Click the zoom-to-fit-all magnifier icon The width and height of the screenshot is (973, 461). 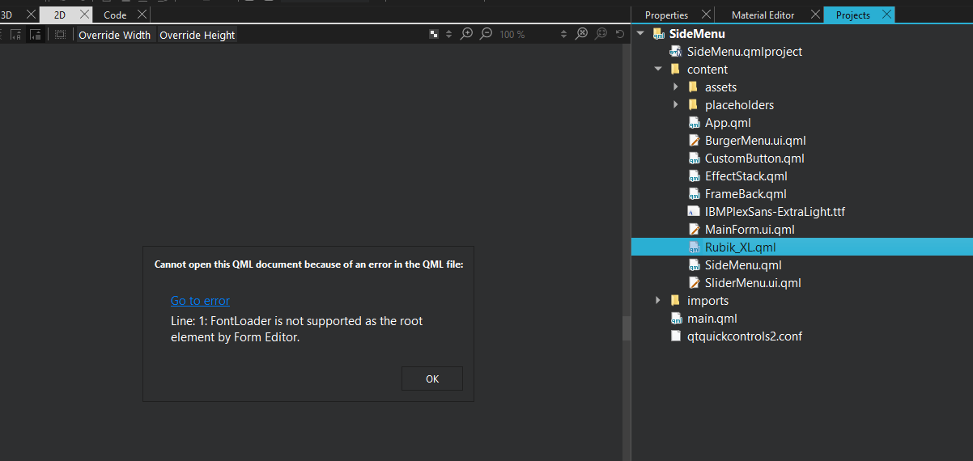pyautogui.click(x=581, y=34)
